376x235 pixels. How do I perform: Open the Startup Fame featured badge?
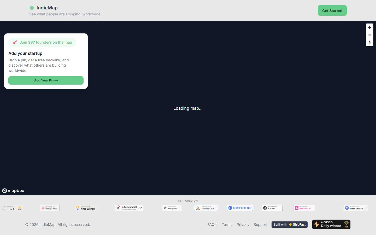click(x=50, y=208)
